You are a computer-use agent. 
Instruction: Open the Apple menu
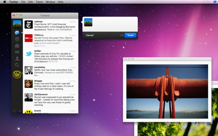[x=4, y=2]
